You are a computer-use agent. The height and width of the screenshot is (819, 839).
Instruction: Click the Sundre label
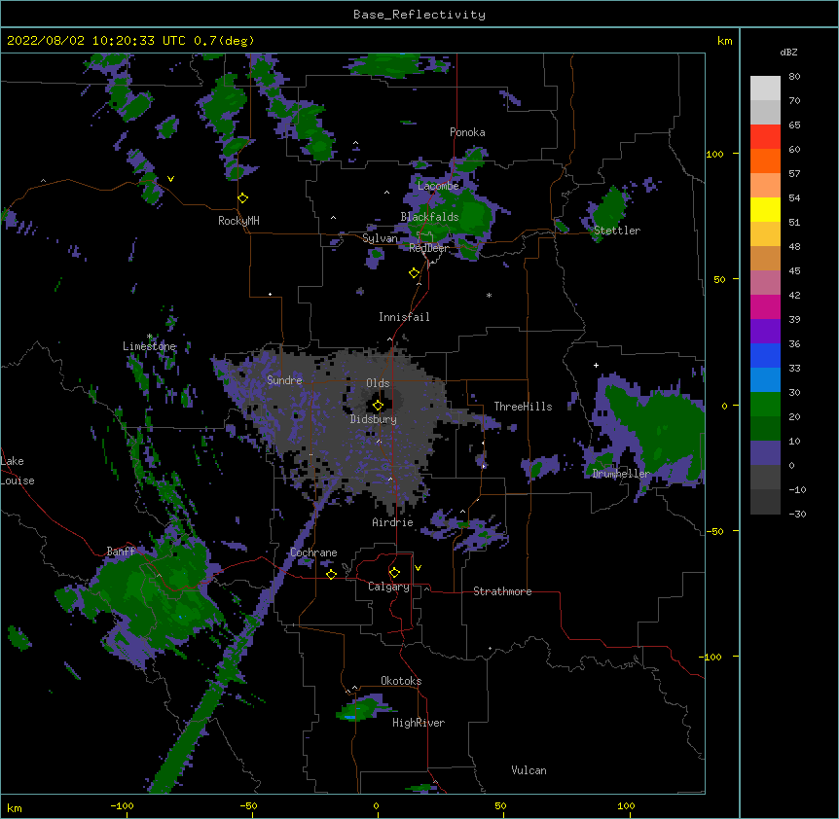[x=284, y=380]
